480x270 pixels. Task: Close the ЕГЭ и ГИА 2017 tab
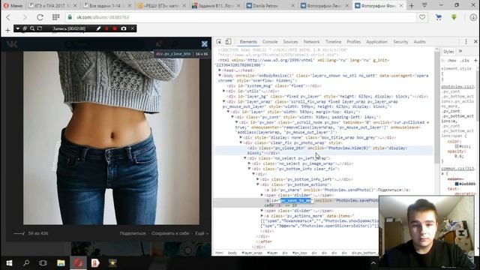point(76,5)
